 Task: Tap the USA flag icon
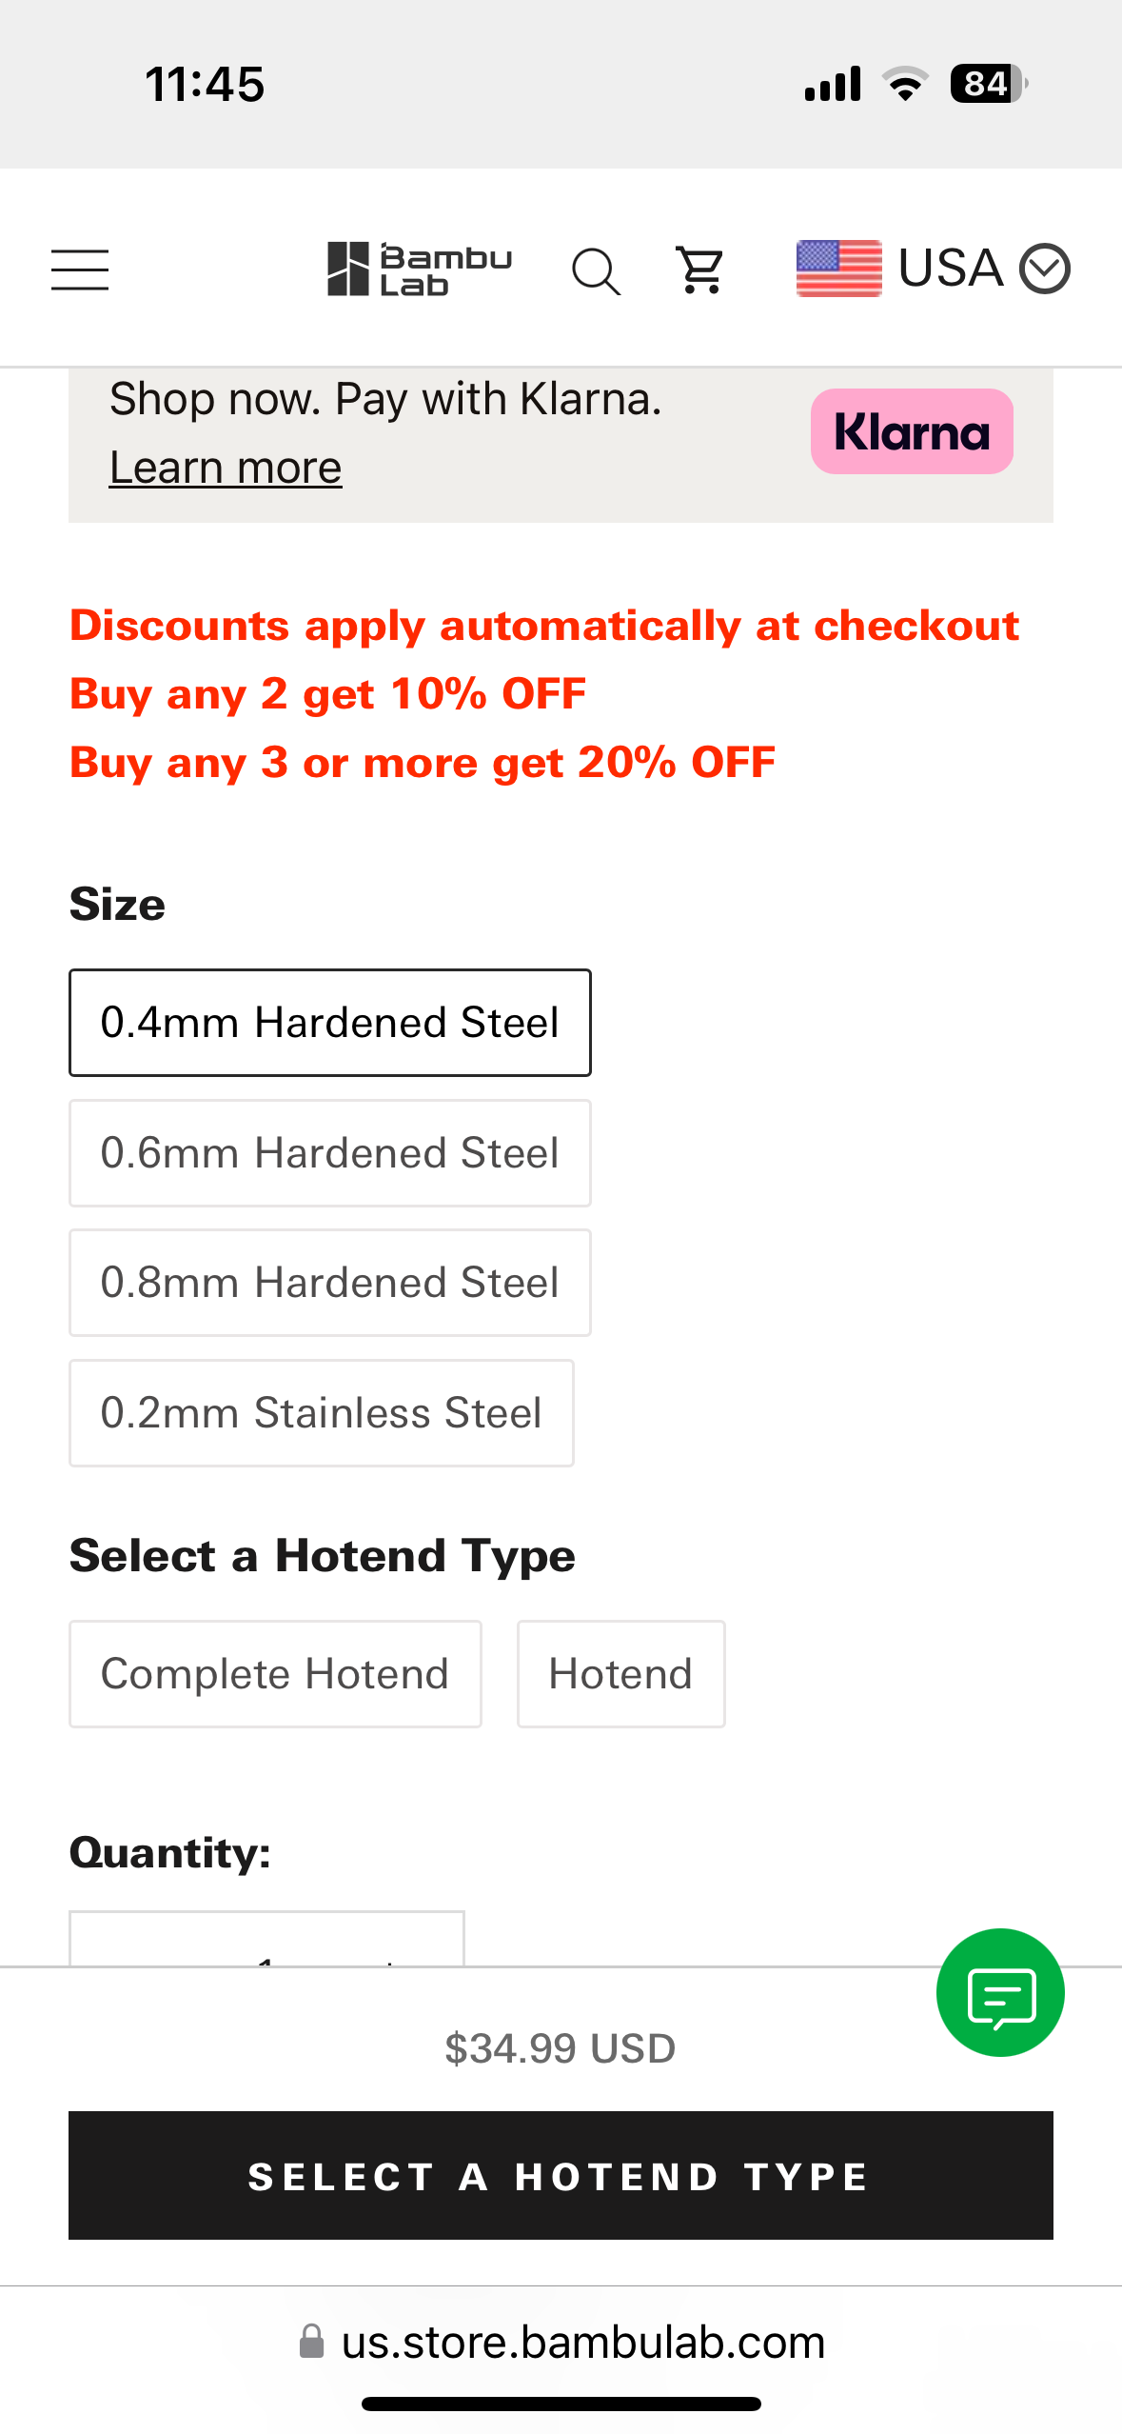coord(838,269)
